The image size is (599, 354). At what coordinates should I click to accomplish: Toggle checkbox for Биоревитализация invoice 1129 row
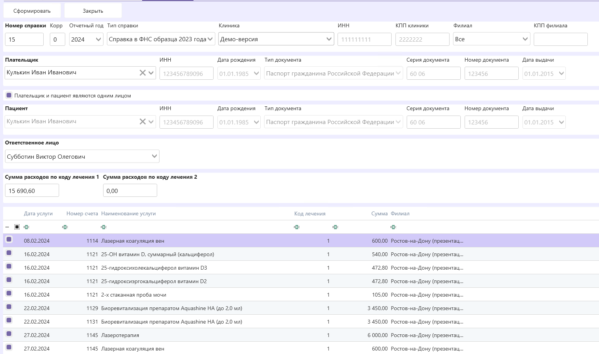[x=9, y=307]
